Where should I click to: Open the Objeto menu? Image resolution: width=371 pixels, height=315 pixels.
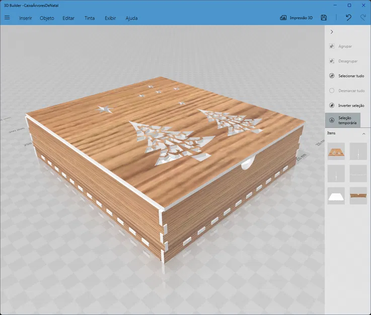(47, 18)
